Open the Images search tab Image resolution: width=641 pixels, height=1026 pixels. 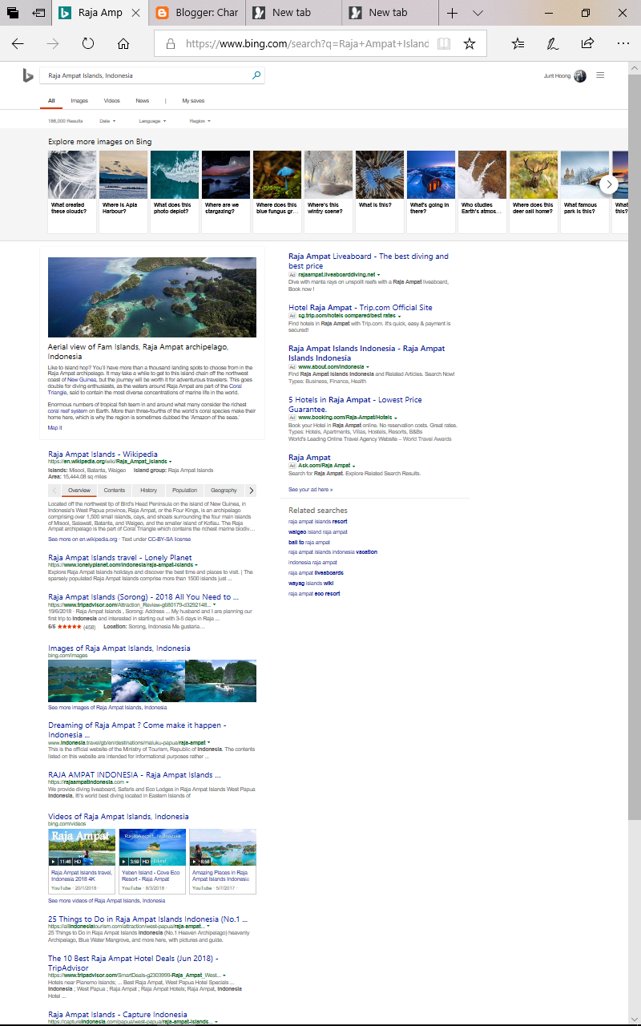pos(79,101)
